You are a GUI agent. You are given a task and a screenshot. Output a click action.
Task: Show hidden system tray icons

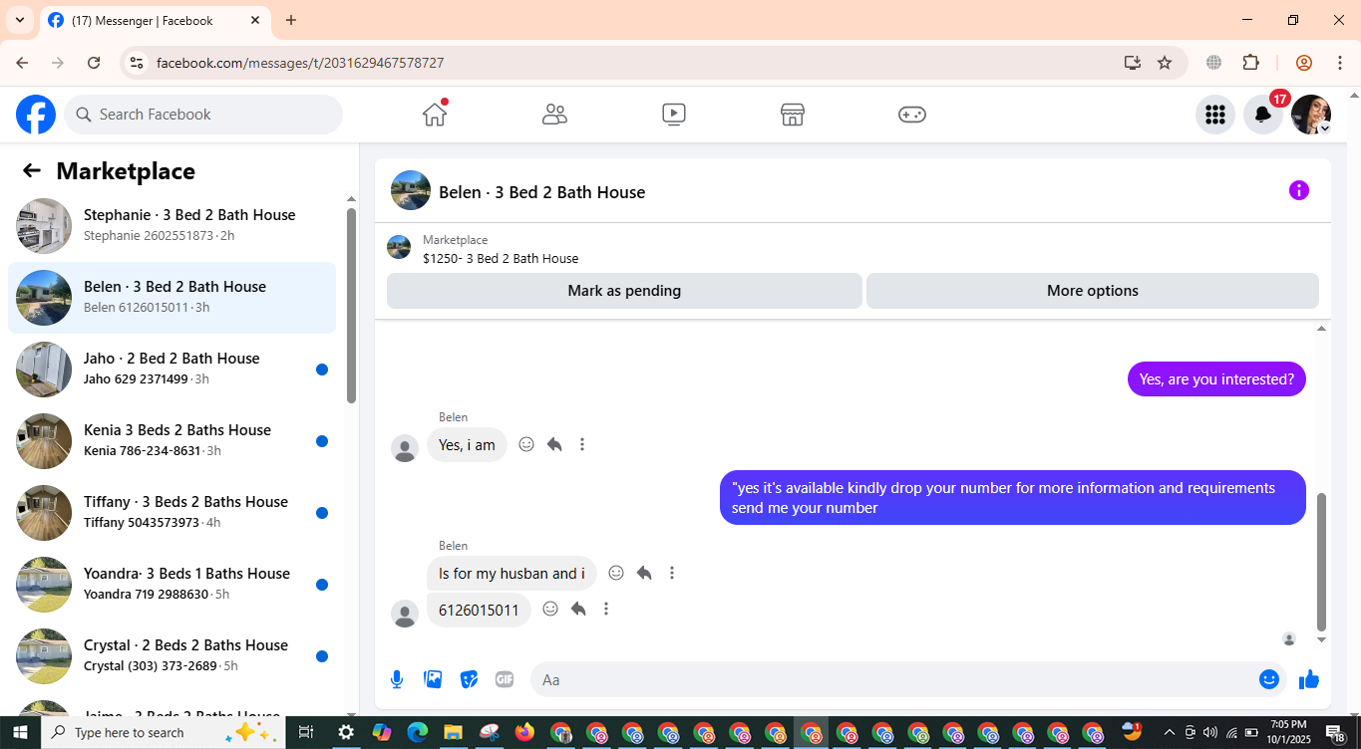[x=1170, y=733]
